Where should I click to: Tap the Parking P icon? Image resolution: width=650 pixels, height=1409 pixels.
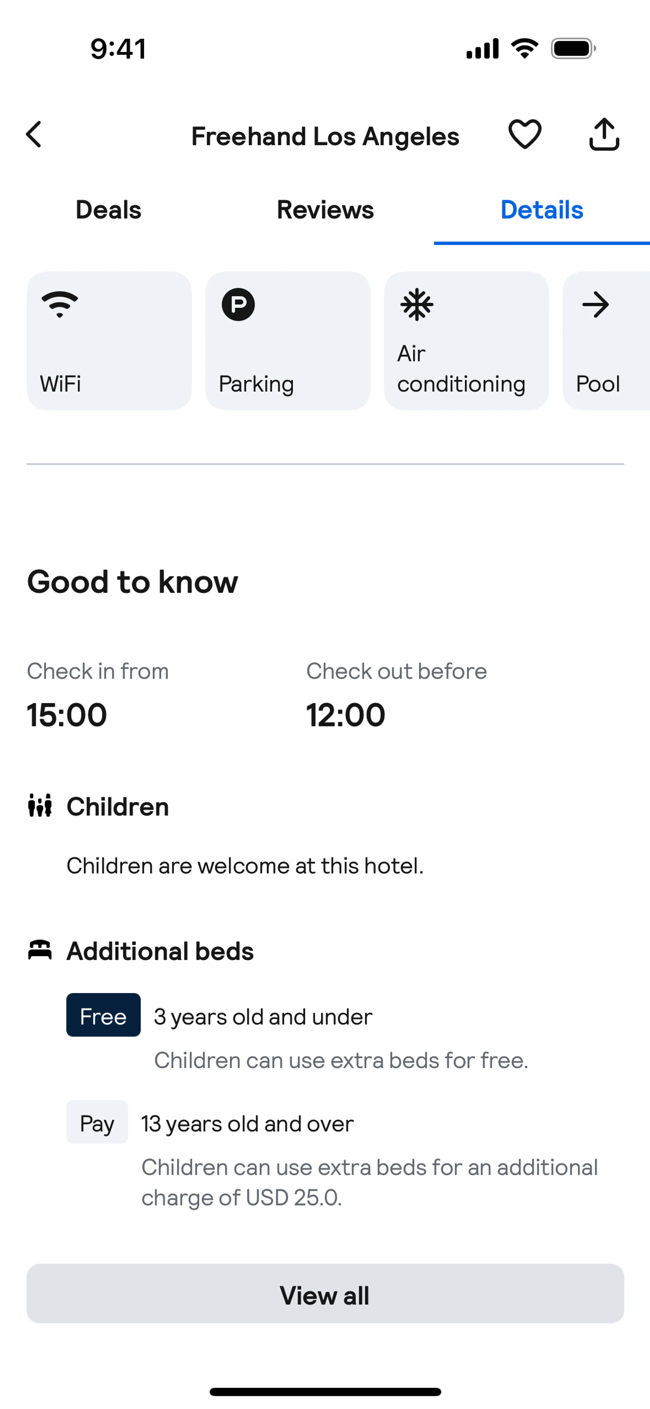[238, 304]
